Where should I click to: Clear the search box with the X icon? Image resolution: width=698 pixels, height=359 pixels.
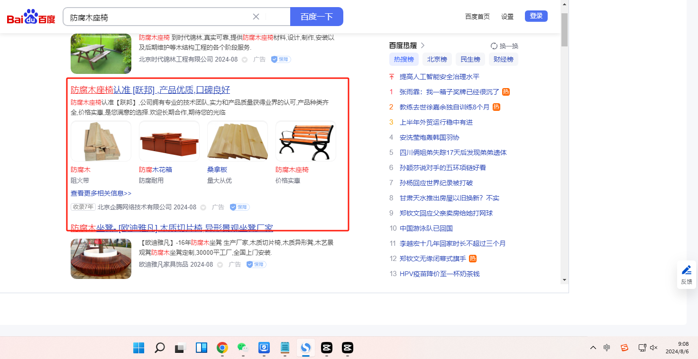[256, 17]
